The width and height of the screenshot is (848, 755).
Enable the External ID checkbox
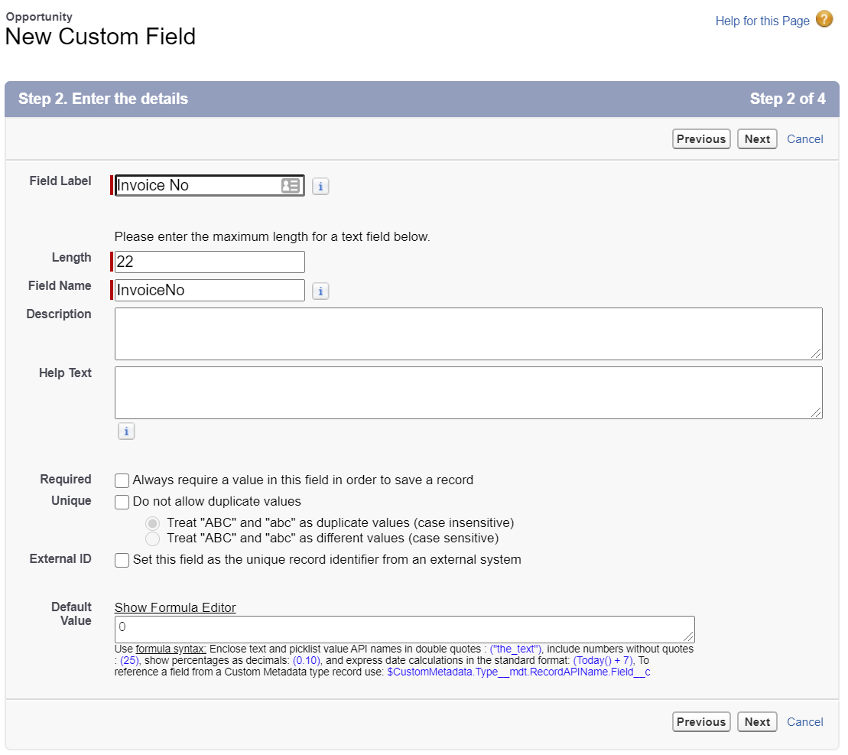point(122,560)
